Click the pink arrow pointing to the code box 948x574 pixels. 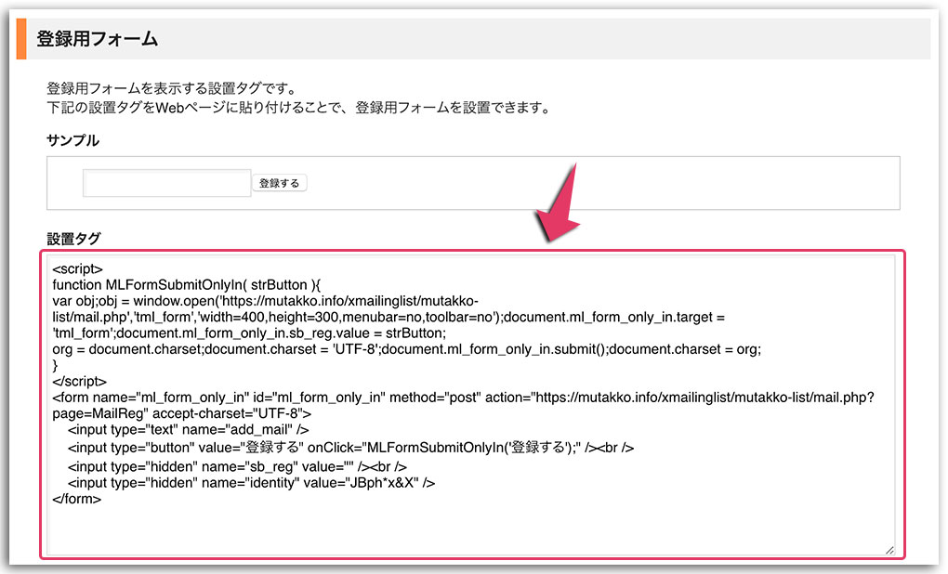coord(561,209)
